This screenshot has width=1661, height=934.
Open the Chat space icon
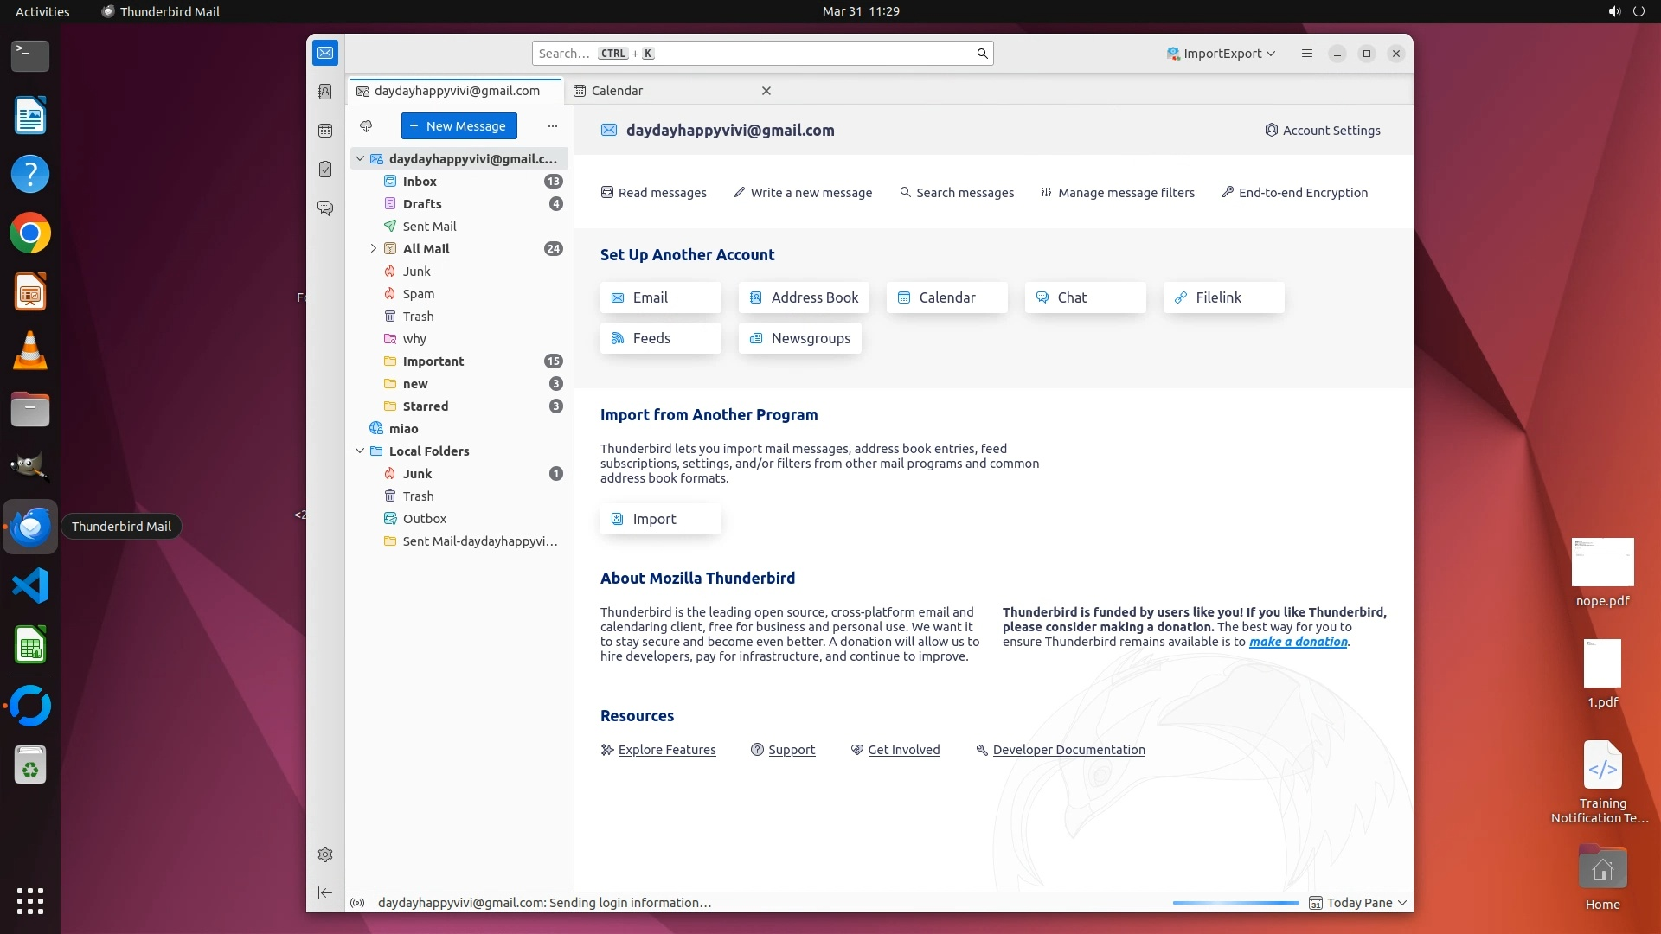[325, 208]
